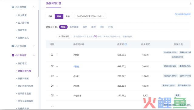Collapse the 小红书投放 menu chevron
This screenshot has width=194, height=110.
(34, 7)
